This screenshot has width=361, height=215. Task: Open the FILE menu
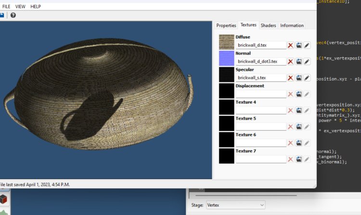point(6,7)
